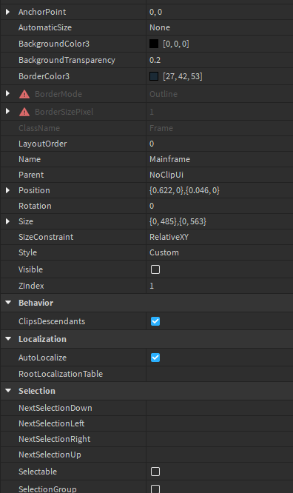
Task: Click the Selection section header text
Action: pyautogui.click(x=37, y=391)
